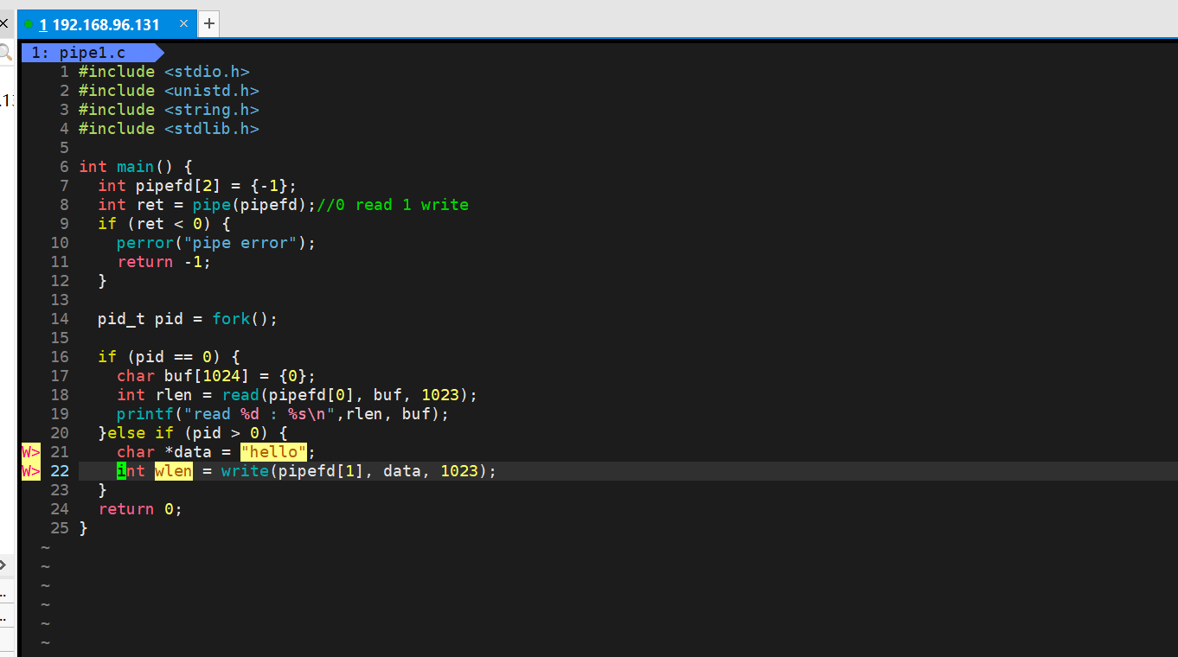Click the 'pipefd[2] = {-1};' declaration
1178x657 pixels.
click(216, 186)
